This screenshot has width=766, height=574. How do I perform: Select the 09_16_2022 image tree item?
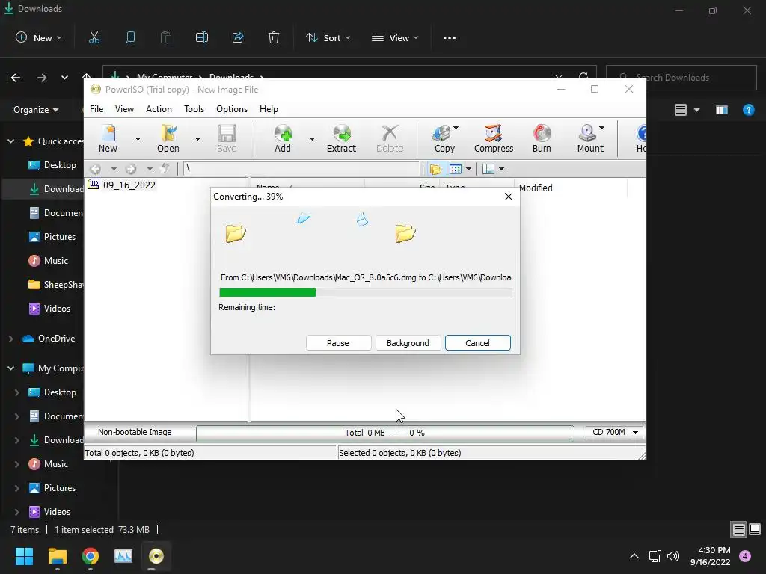click(x=122, y=185)
